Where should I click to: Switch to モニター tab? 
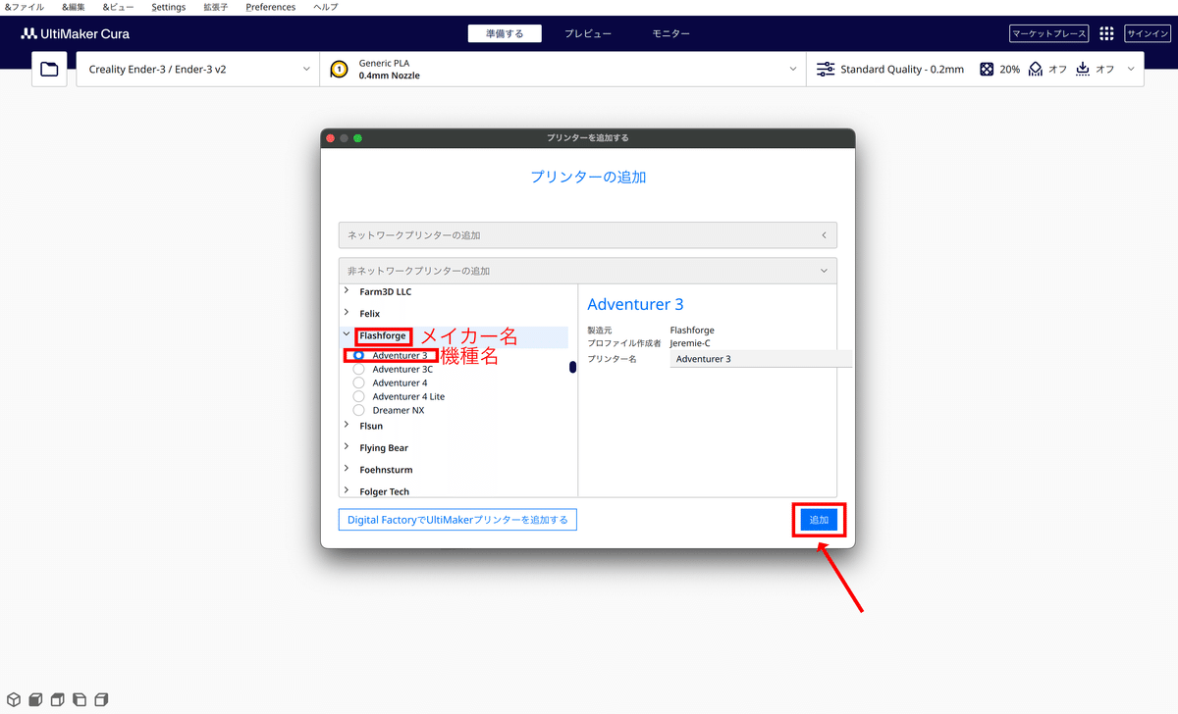click(671, 33)
